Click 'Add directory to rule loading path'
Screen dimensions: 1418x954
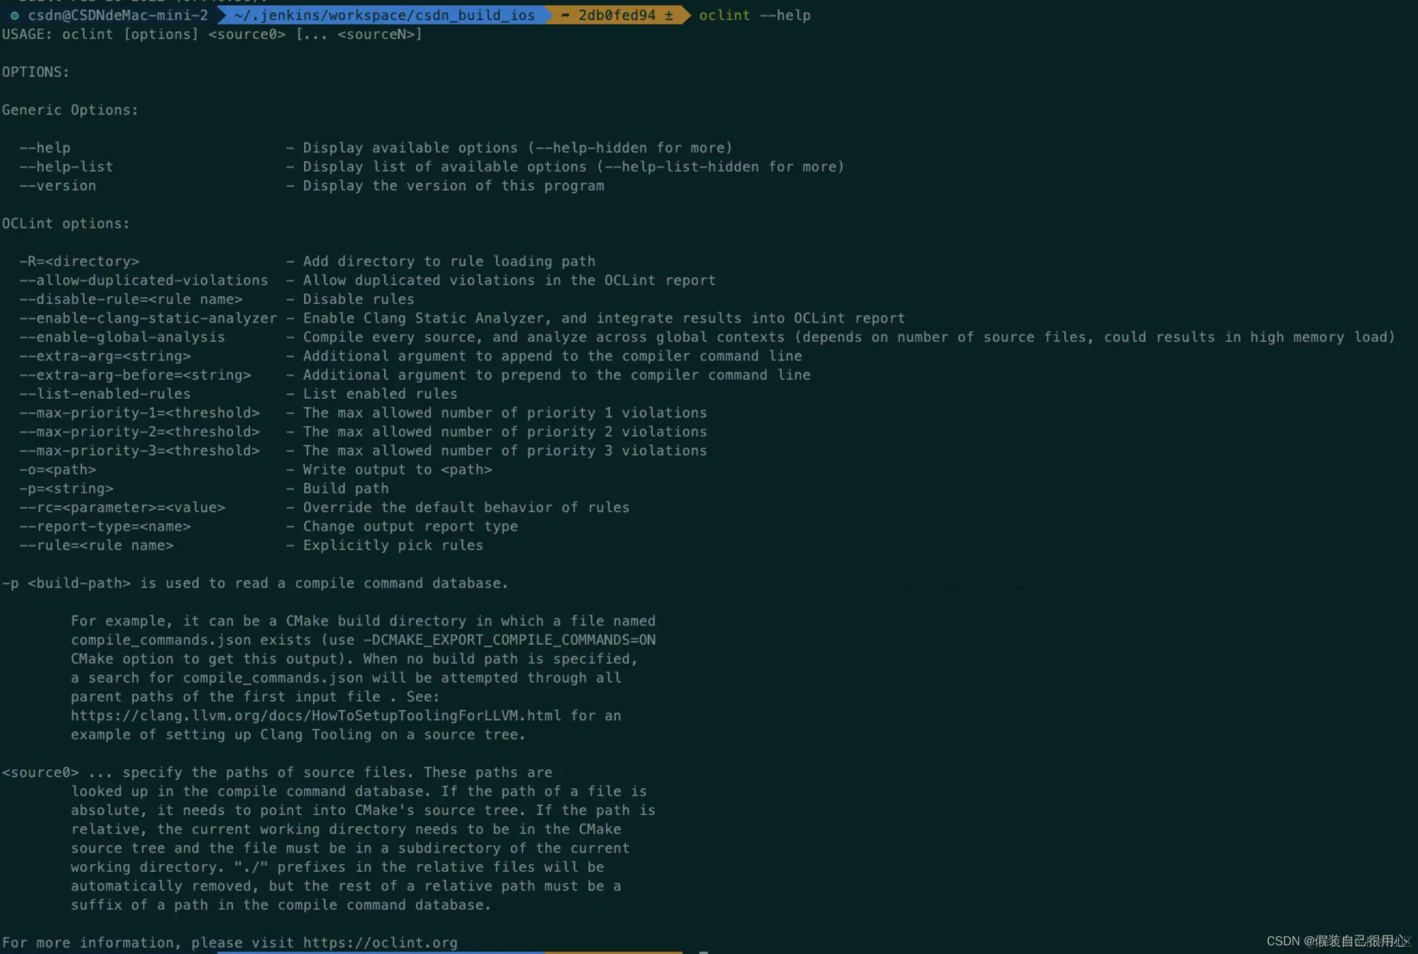coord(449,262)
